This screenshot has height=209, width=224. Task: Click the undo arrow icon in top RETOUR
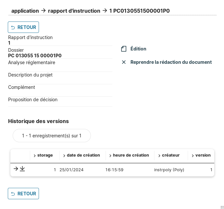[x=13, y=28]
